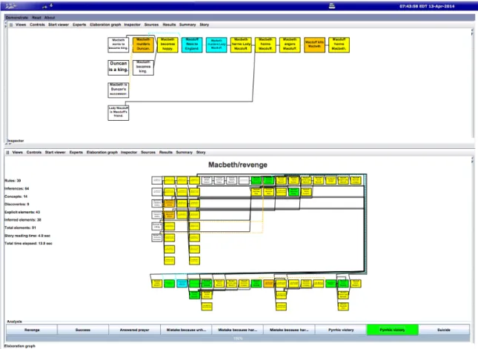Select the green highlighted Pyrrhic victory button
This screenshot has height=349, width=478.
392,330
